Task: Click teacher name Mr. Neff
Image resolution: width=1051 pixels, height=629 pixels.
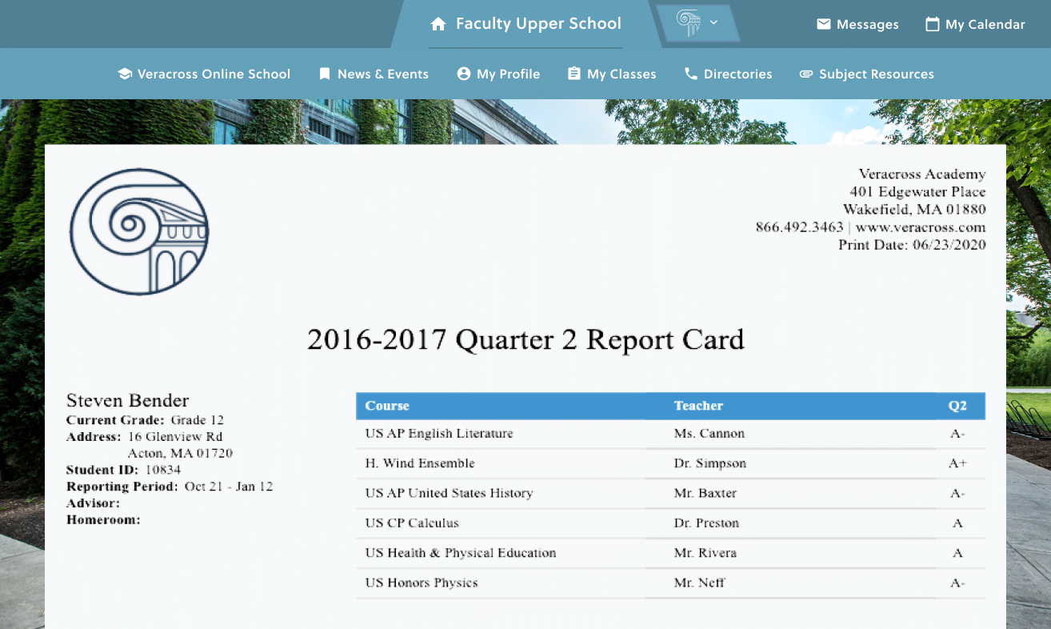Action: tap(699, 583)
